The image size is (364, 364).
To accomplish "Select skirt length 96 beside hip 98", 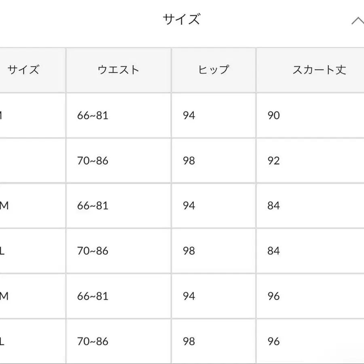I will [273, 342].
